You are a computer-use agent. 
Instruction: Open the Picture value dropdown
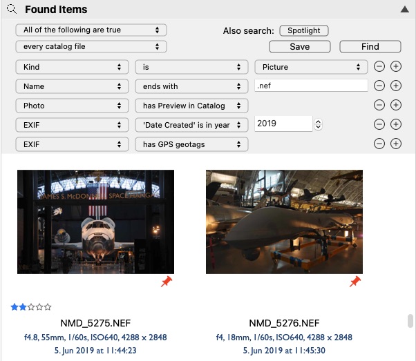pos(311,67)
